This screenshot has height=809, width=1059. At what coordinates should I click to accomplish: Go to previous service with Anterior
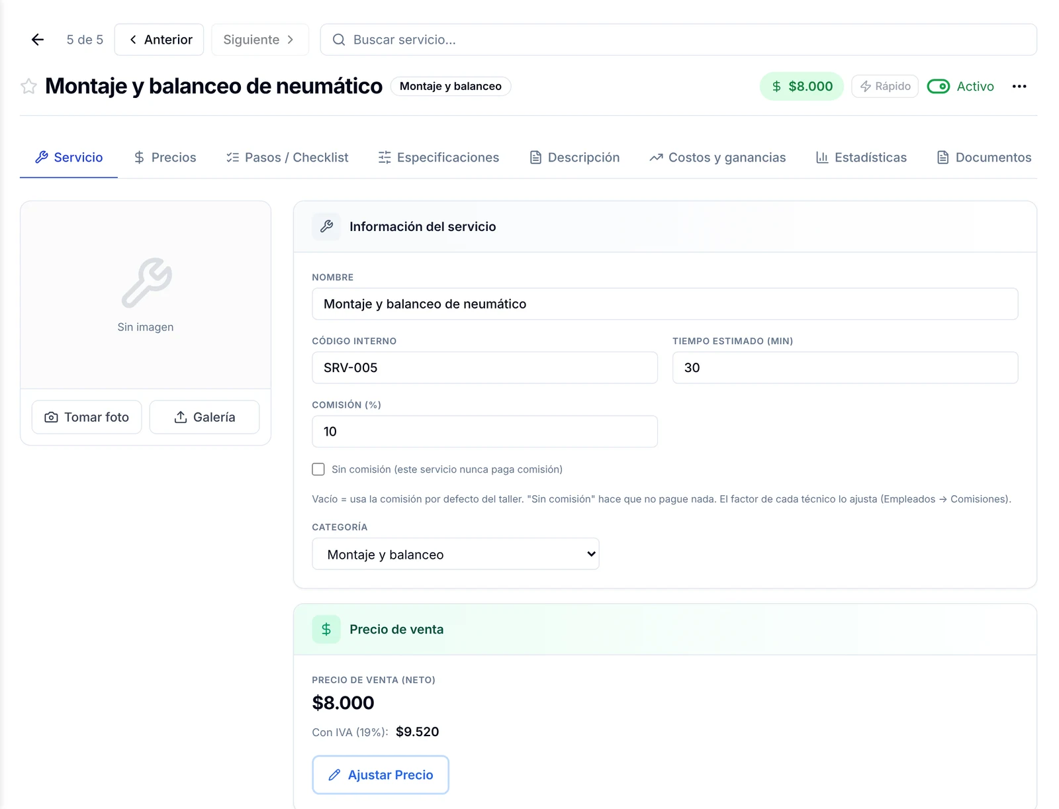click(x=160, y=40)
